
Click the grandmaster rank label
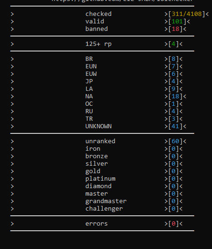(x=106, y=201)
